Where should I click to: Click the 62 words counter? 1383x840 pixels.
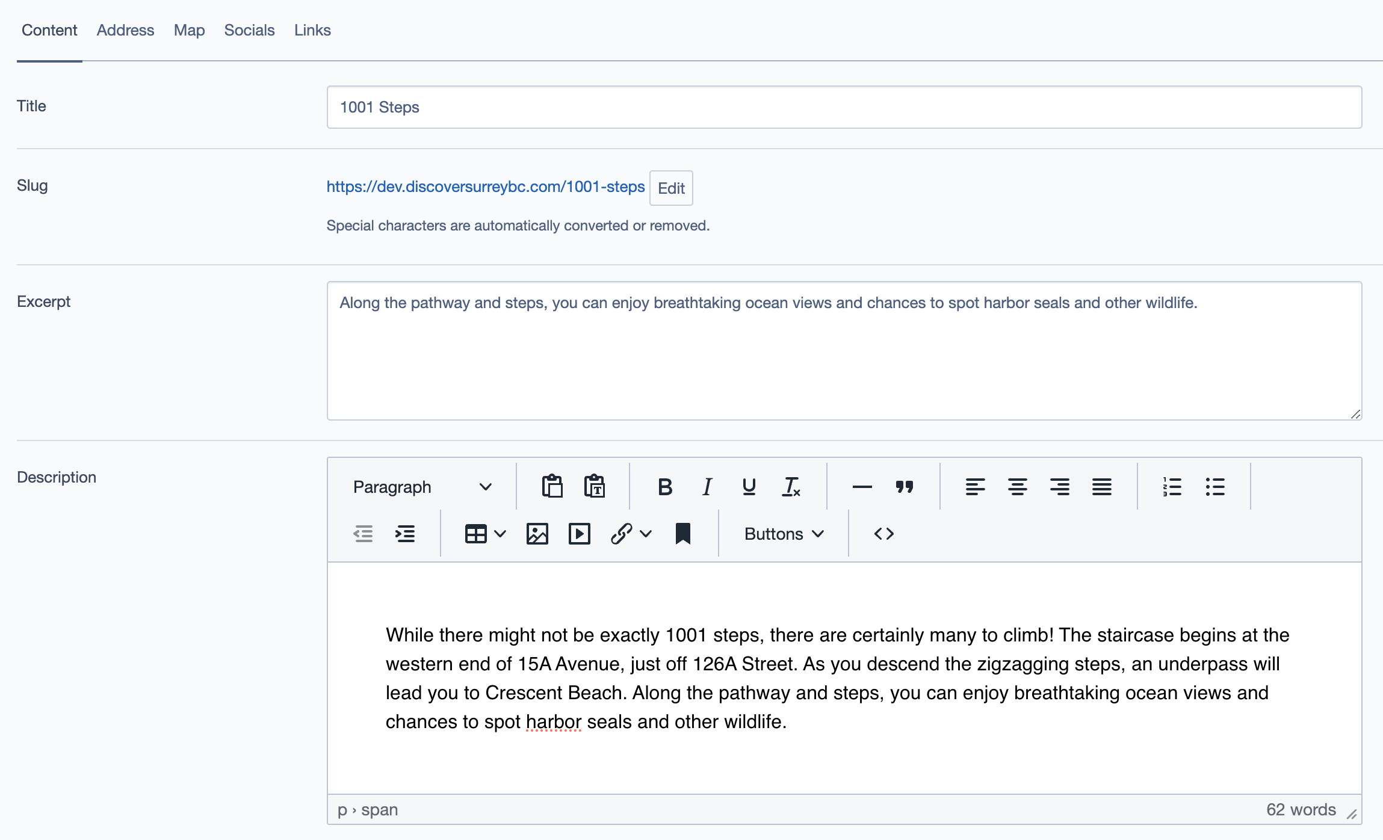[x=1301, y=809]
